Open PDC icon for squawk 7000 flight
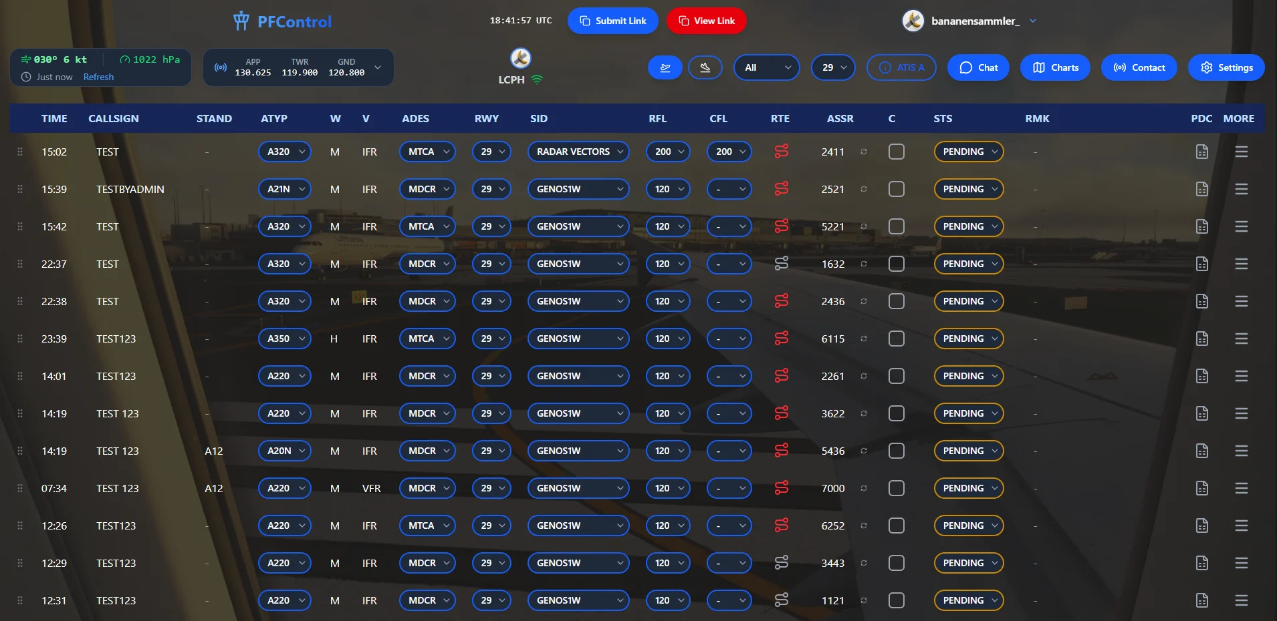 pos(1201,488)
